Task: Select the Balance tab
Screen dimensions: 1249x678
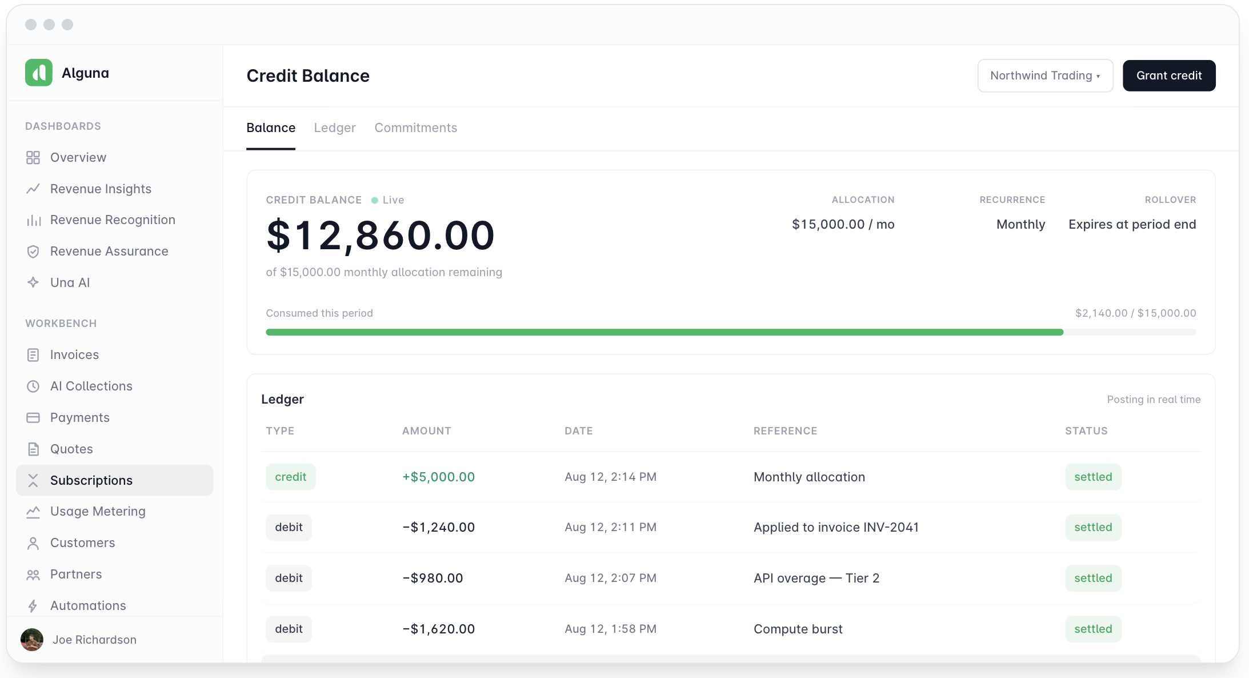Action: pyautogui.click(x=271, y=128)
